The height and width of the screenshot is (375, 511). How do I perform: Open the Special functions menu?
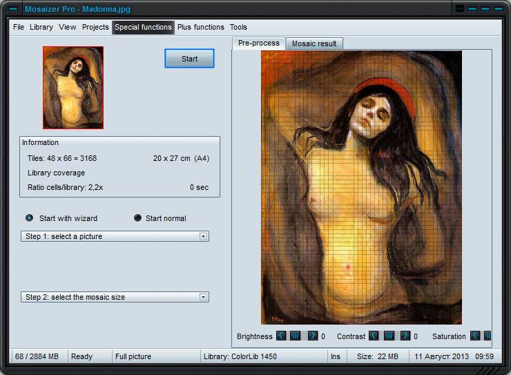[x=143, y=27]
